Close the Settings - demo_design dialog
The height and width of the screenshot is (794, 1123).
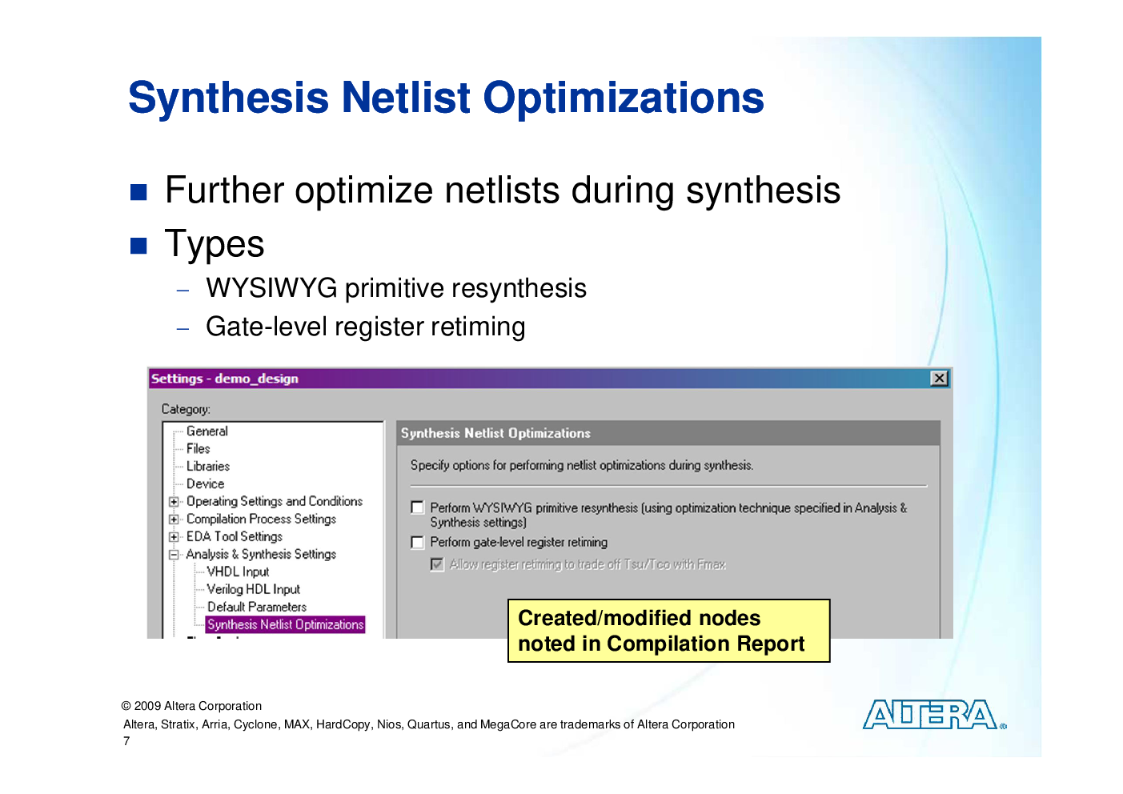pyautogui.click(x=940, y=379)
